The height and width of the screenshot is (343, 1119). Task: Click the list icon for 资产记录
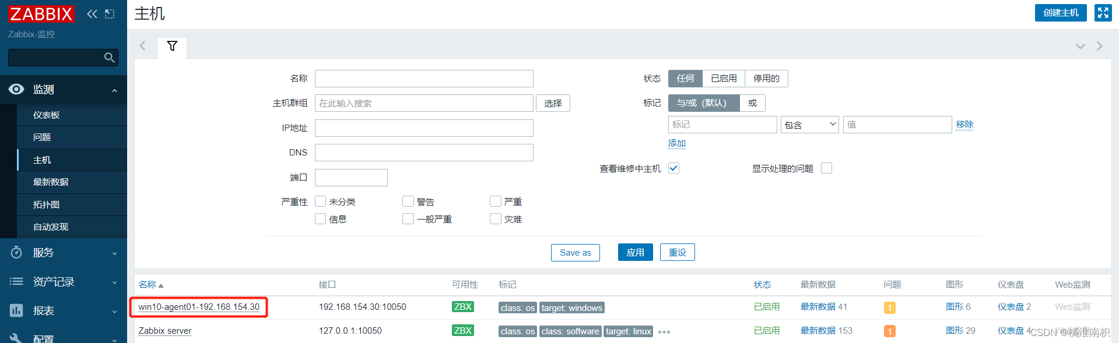point(16,281)
